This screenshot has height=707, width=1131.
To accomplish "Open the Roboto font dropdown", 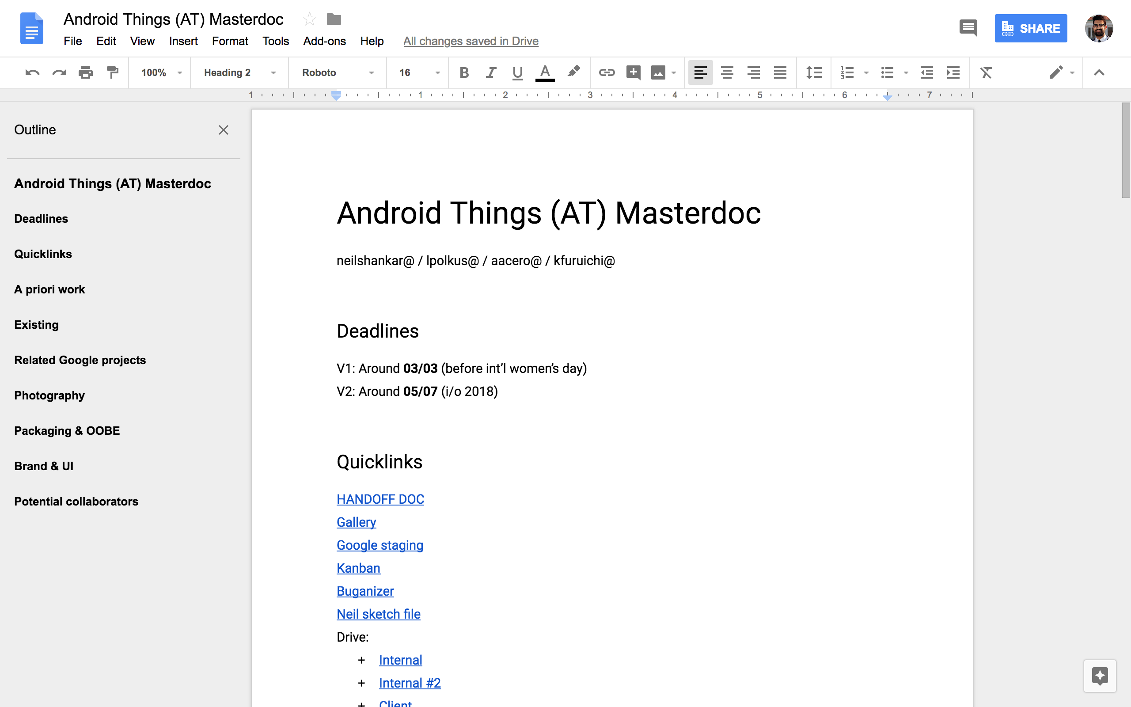I will 338,72.
